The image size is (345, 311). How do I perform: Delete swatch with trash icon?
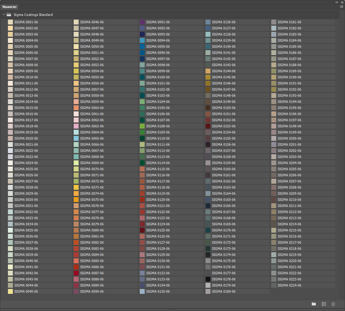[x=333, y=304]
